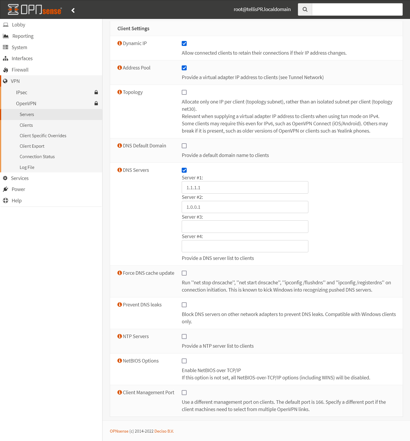Screen dimensions: 410x441
Task: Disable the DNS Servers checkbox
Action: pyautogui.click(x=184, y=170)
